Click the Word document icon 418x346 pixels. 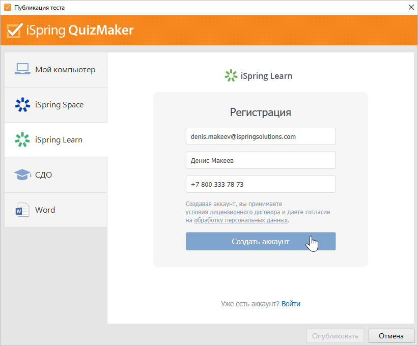tap(22, 210)
